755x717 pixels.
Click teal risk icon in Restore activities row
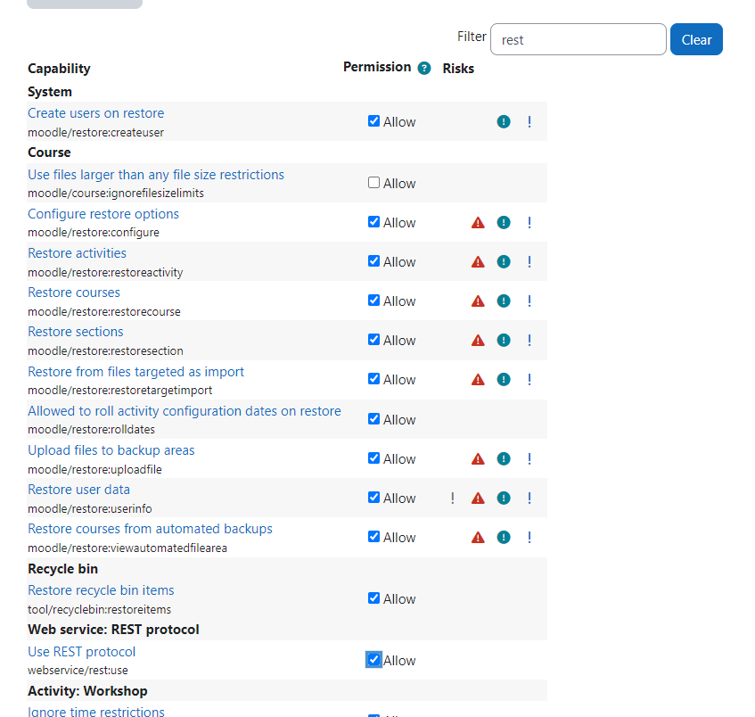coord(504,262)
